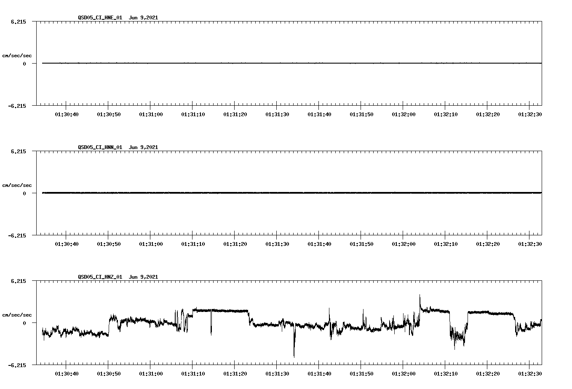Click the QSD05_CI_HNZ_01 plot title
This screenshot has width=572, height=389.
pos(118,277)
